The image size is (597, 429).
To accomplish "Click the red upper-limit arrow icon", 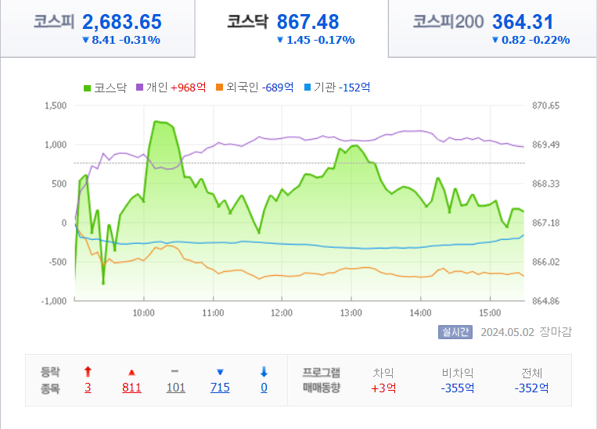I will pos(88,372).
